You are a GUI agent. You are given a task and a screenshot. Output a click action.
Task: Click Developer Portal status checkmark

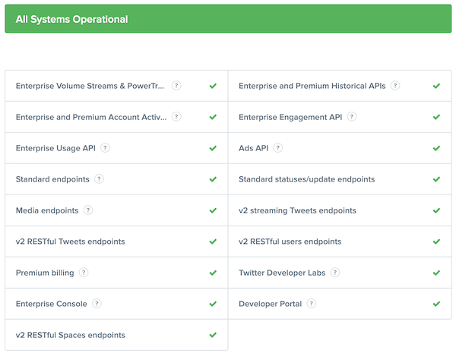[x=436, y=304]
